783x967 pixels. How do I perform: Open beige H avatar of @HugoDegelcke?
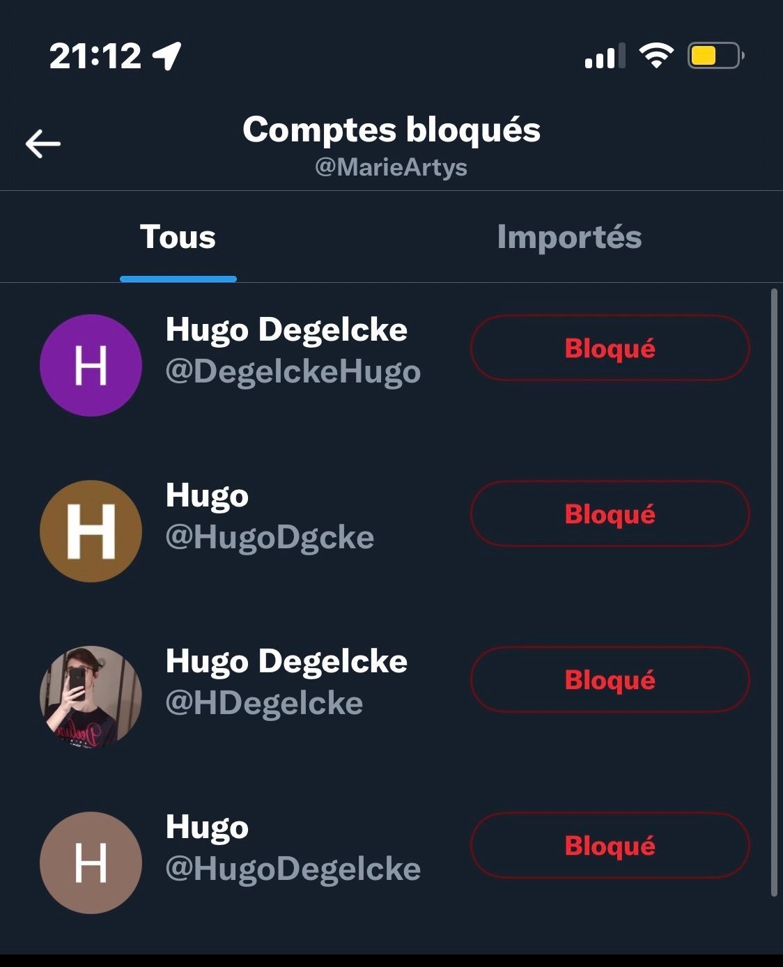[91, 862]
